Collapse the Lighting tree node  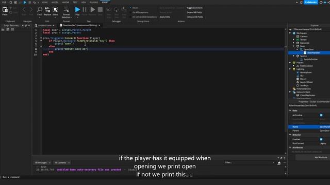click(290, 69)
